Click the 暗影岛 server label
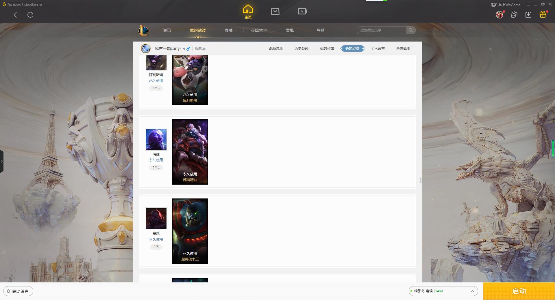 [x=200, y=48]
